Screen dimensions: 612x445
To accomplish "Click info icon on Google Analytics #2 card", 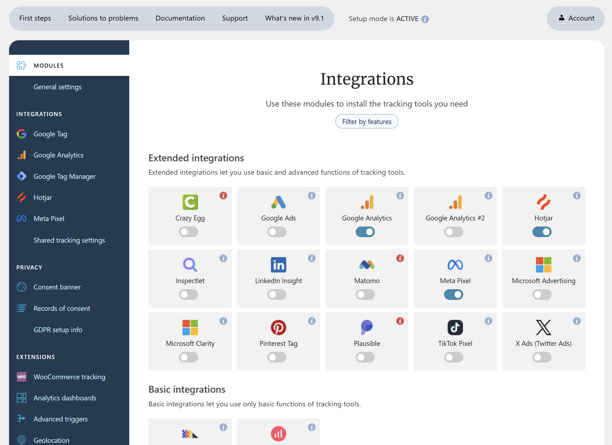I will (x=489, y=196).
